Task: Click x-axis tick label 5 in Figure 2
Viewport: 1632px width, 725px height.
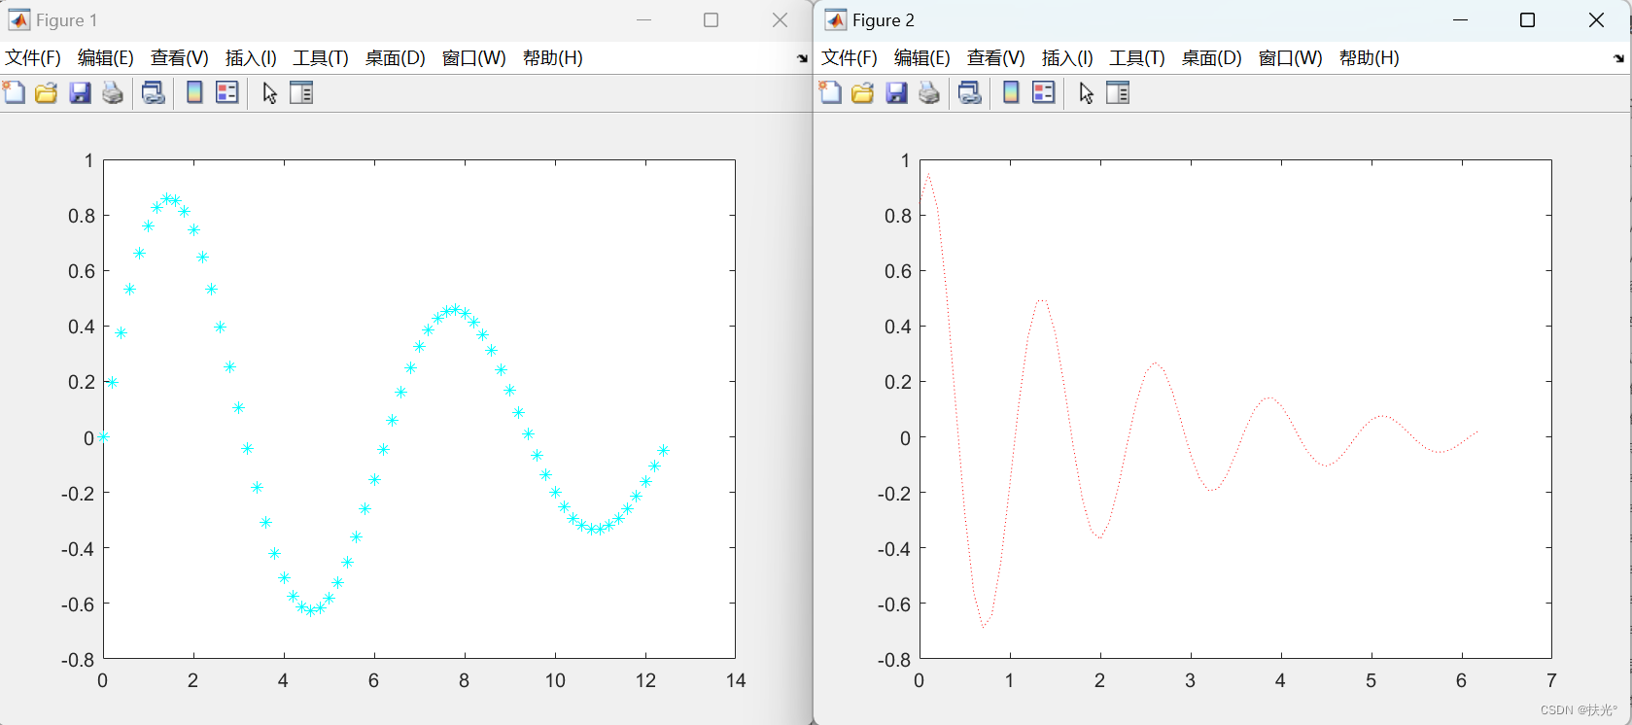Action: [1371, 680]
